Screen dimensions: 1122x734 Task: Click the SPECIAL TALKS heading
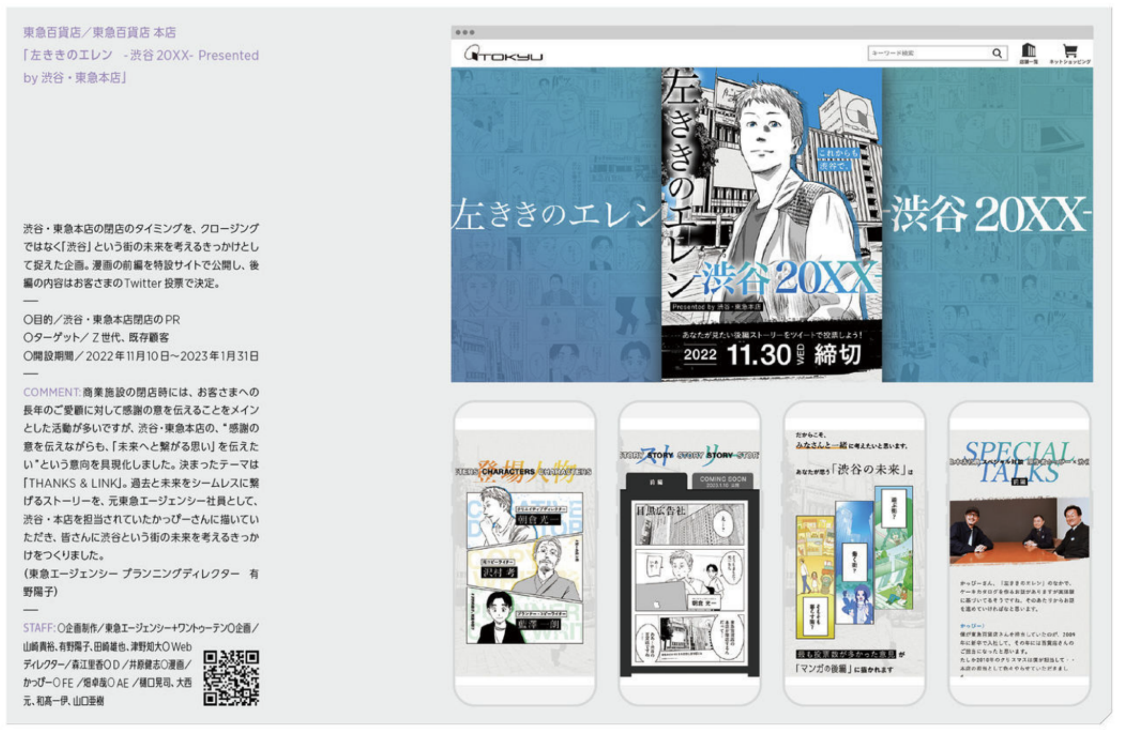point(1019,461)
